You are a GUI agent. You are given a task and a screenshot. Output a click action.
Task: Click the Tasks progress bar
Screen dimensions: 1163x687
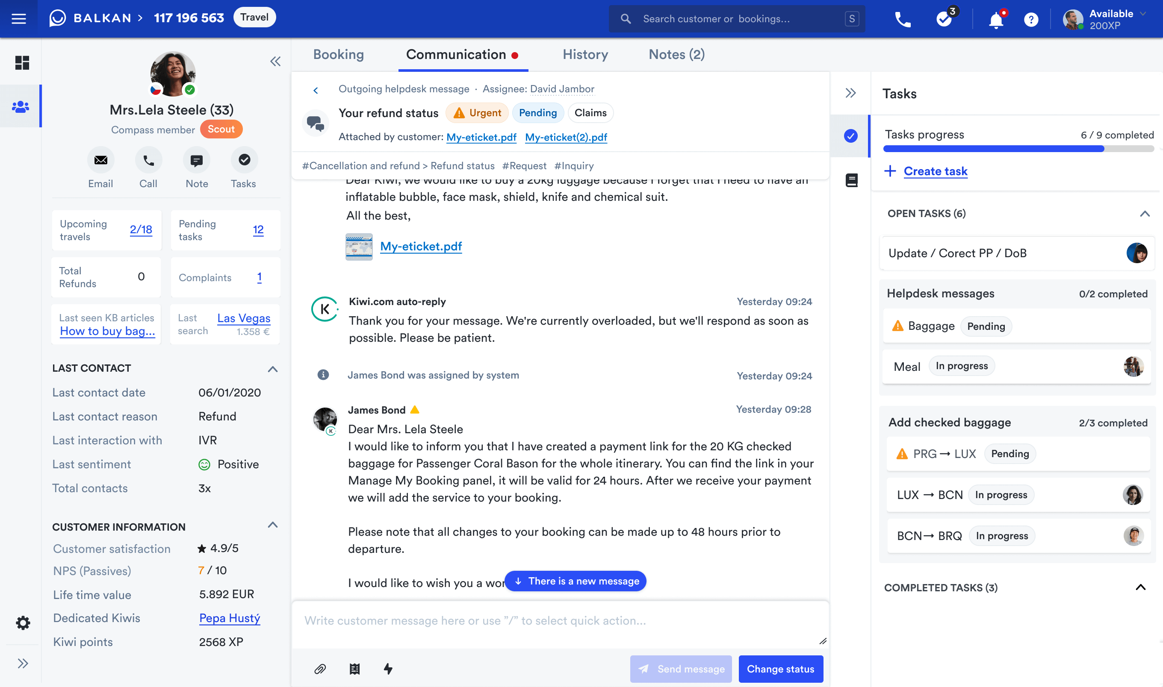(x=1018, y=149)
